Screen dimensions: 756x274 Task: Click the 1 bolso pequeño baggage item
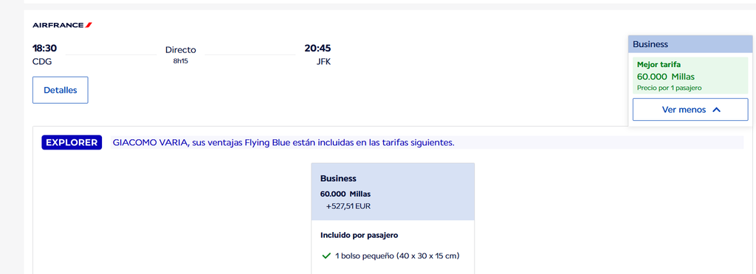397,256
